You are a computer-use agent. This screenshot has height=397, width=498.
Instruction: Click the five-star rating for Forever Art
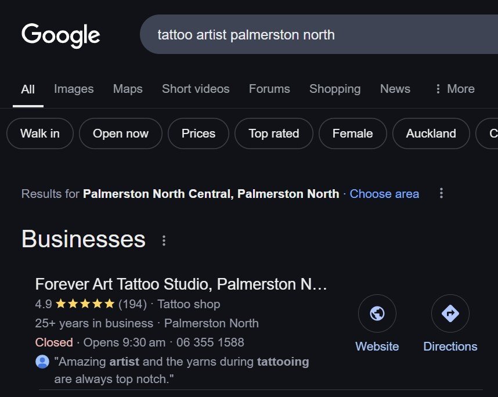[85, 304]
